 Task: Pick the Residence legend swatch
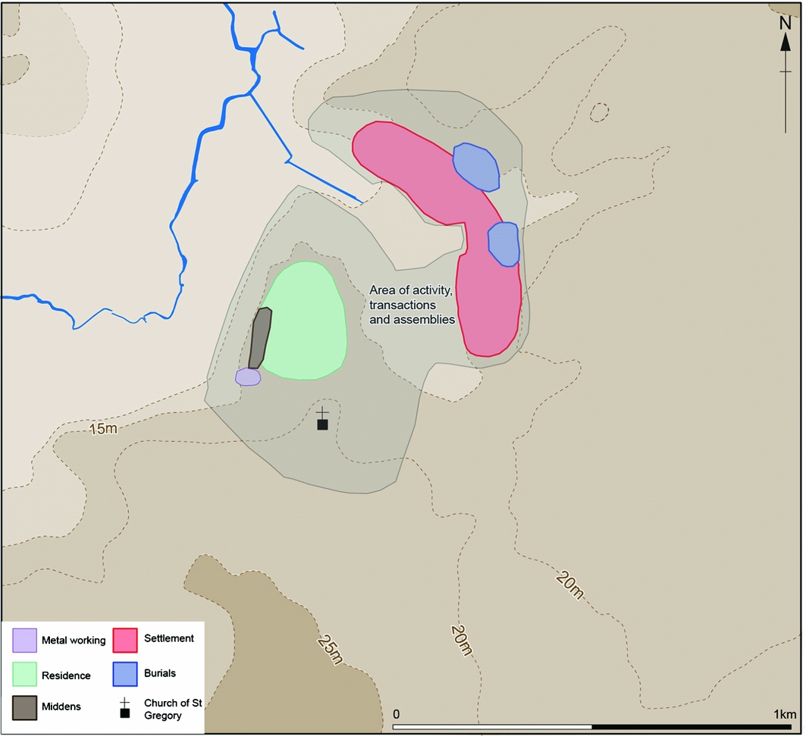pyautogui.click(x=24, y=675)
